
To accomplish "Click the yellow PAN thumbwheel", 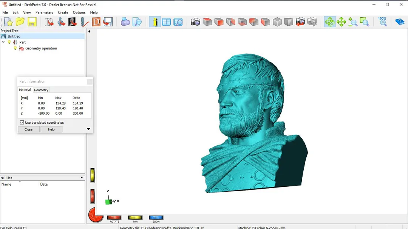I will pos(135,218).
